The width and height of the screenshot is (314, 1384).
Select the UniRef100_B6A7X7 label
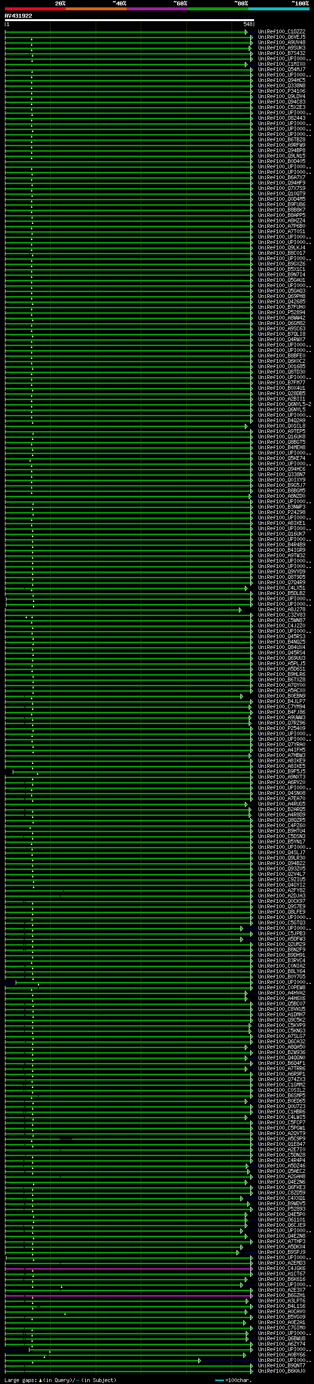[282, 177]
